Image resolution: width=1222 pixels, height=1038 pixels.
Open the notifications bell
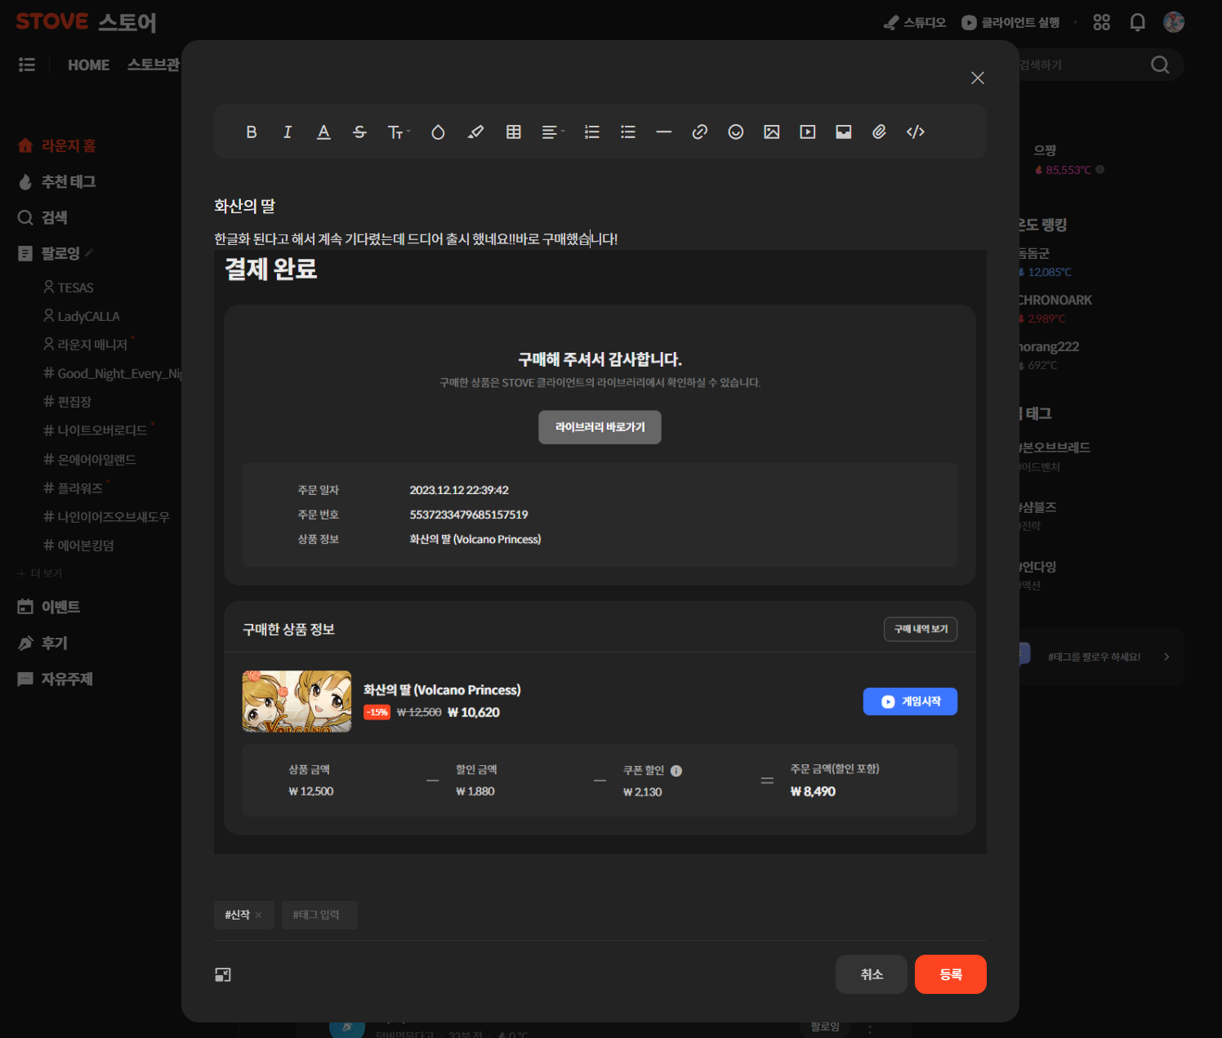point(1138,22)
